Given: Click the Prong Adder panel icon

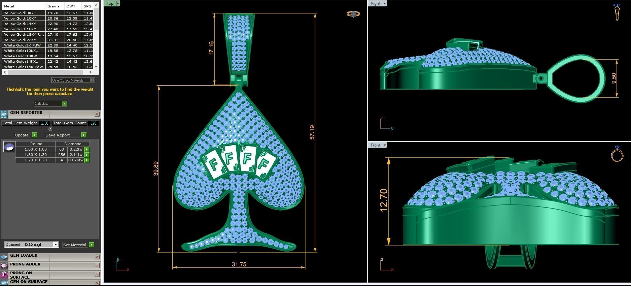Looking at the screenshot, I should (4, 266).
